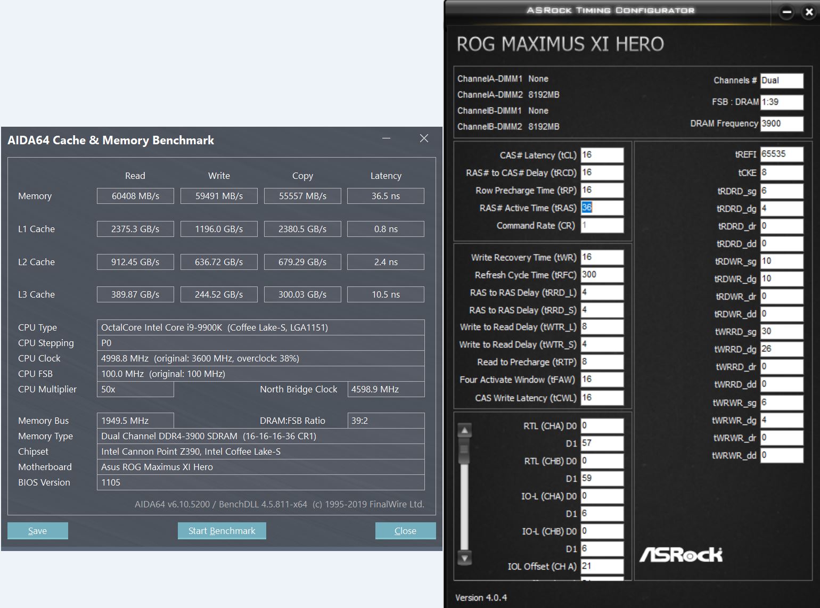Click the scroll up arrow in RTL list
This screenshot has width=820, height=608.
click(x=465, y=430)
